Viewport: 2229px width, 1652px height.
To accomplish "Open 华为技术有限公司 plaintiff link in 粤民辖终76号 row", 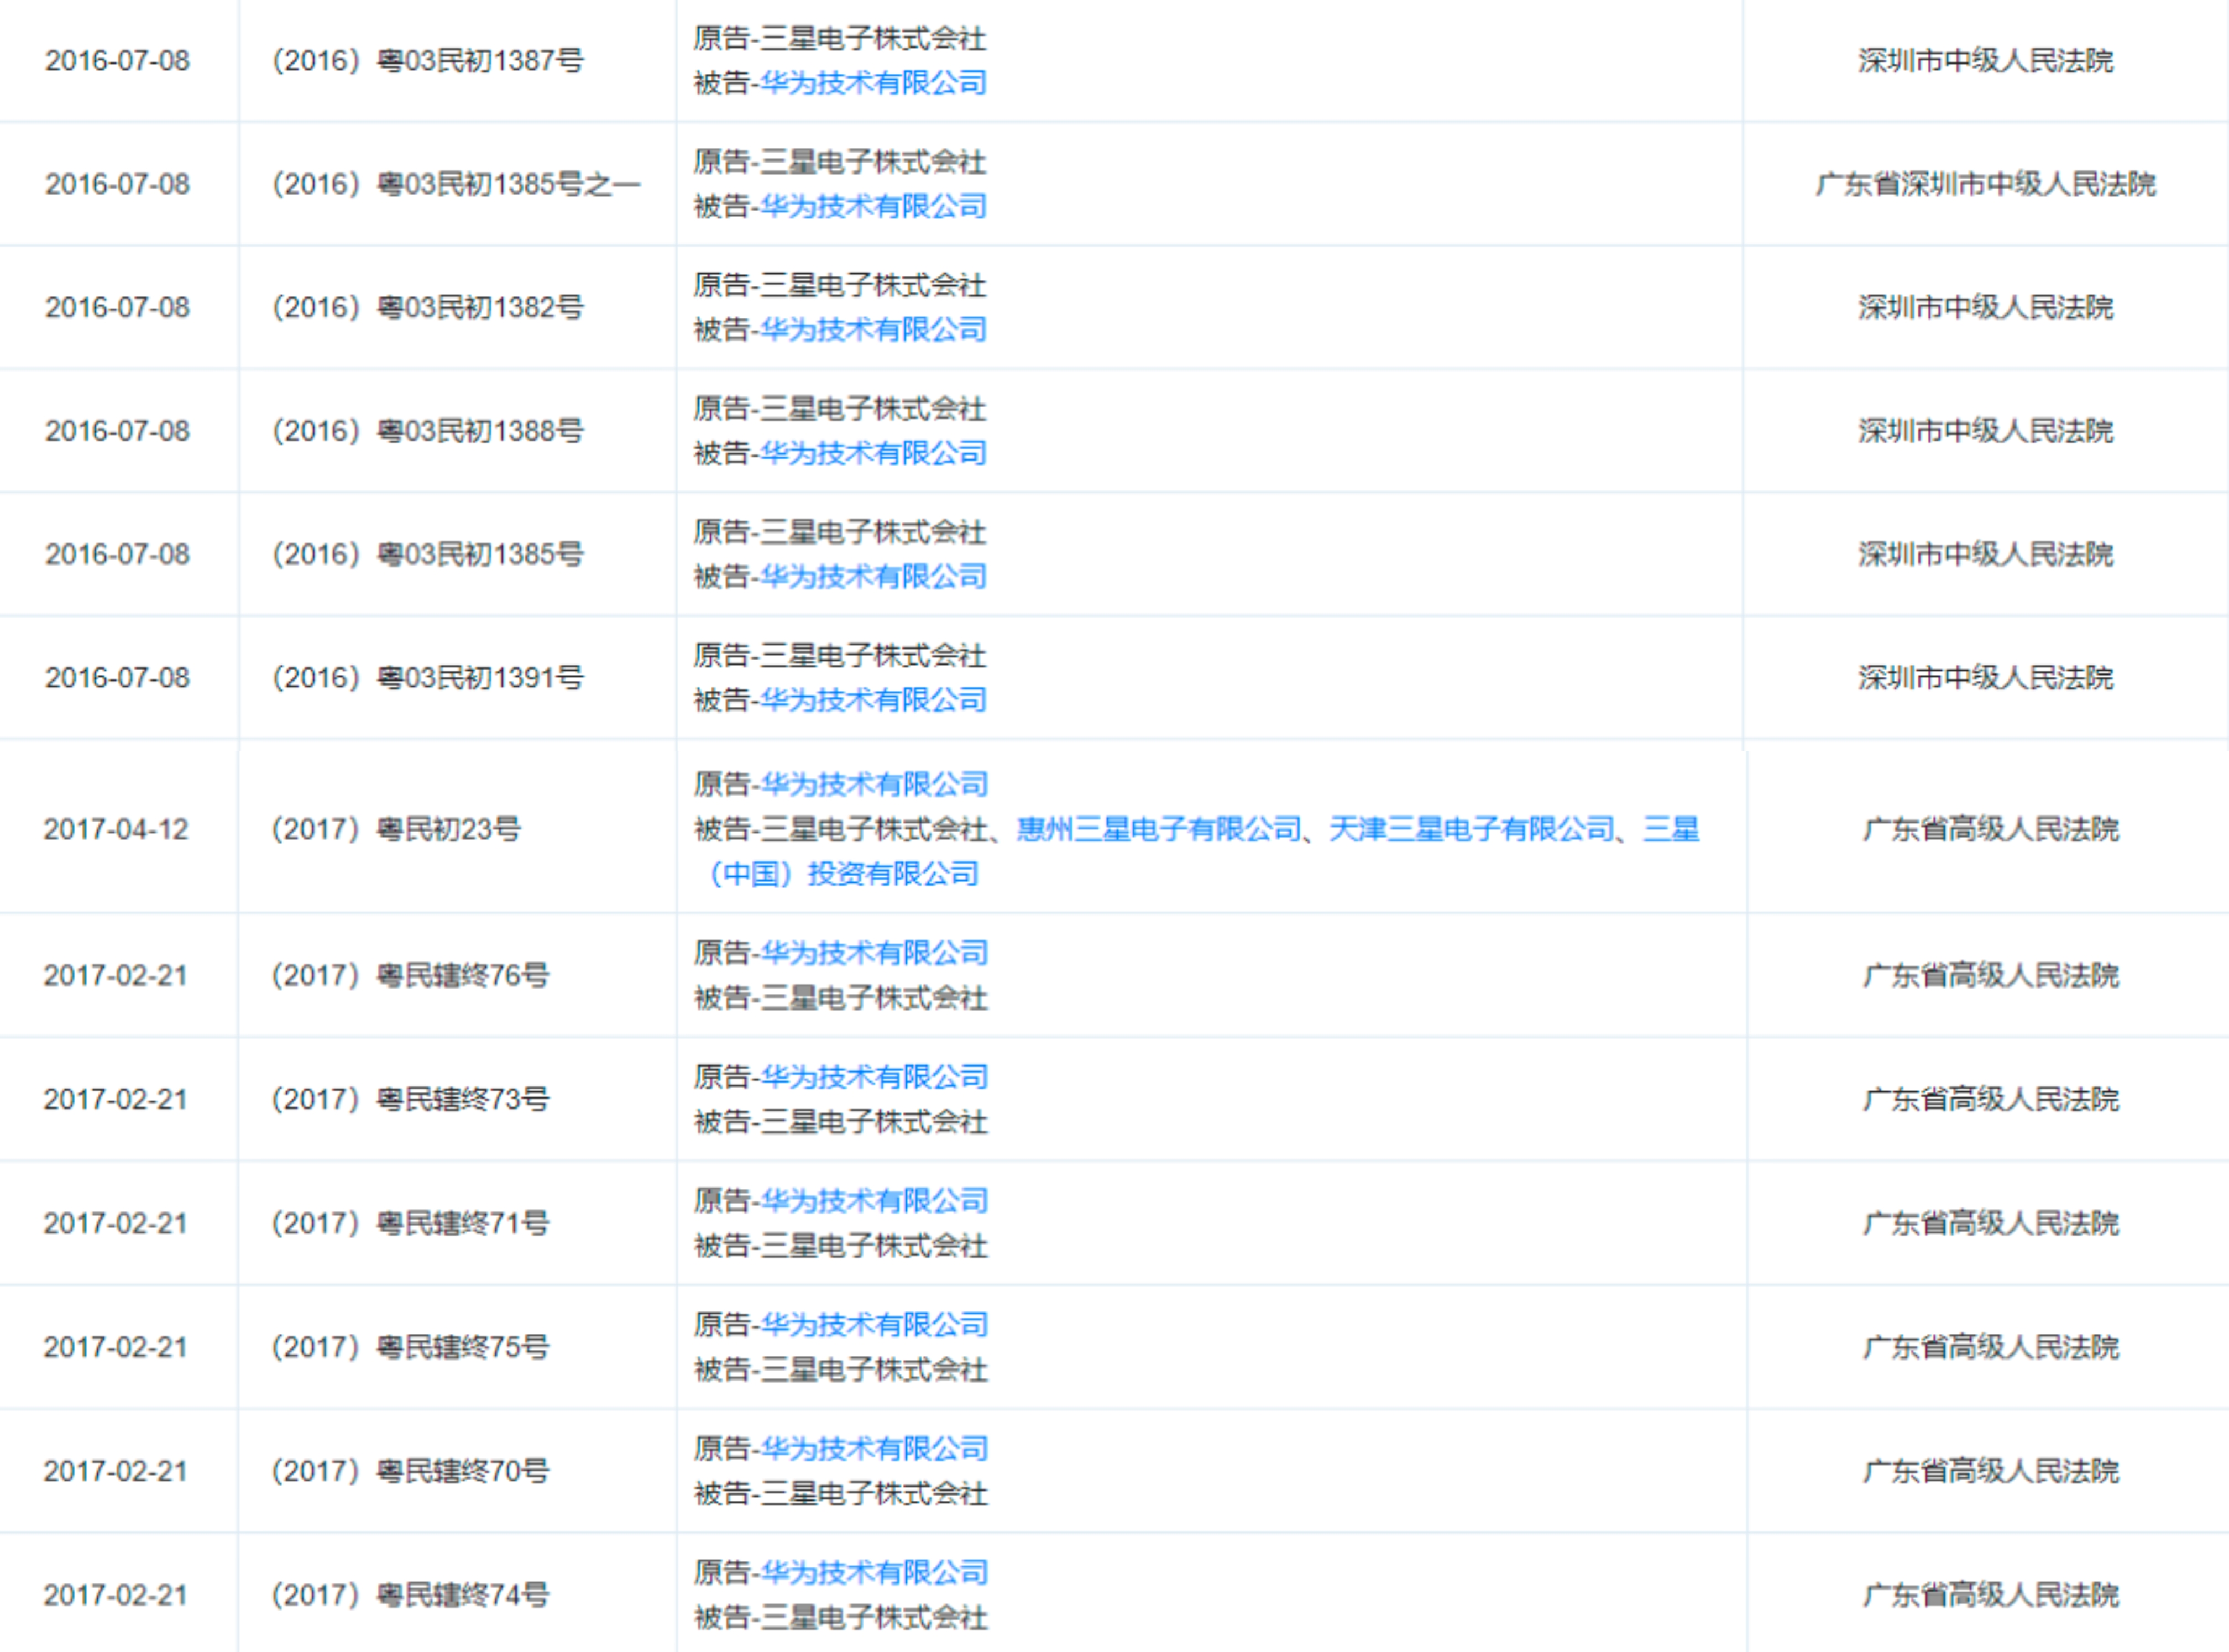I will [x=874, y=953].
